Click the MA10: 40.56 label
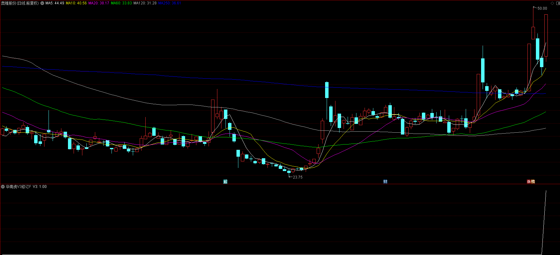This screenshot has height=255, width=560. pyautogui.click(x=76, y=3)
